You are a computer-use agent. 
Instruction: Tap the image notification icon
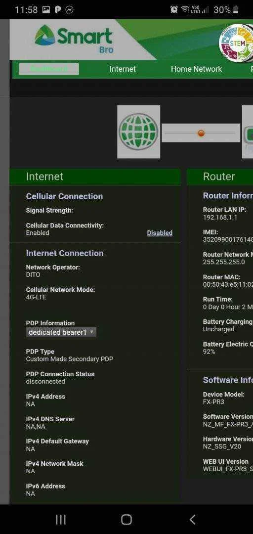pos(46,10)
